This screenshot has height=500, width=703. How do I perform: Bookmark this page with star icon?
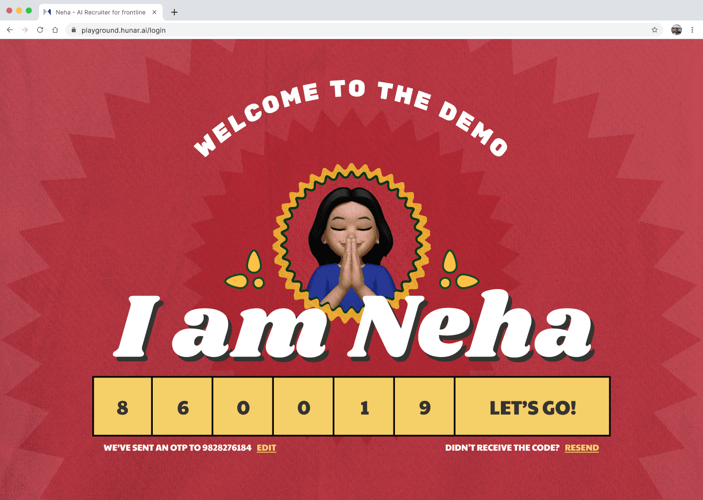pos(655,30)
